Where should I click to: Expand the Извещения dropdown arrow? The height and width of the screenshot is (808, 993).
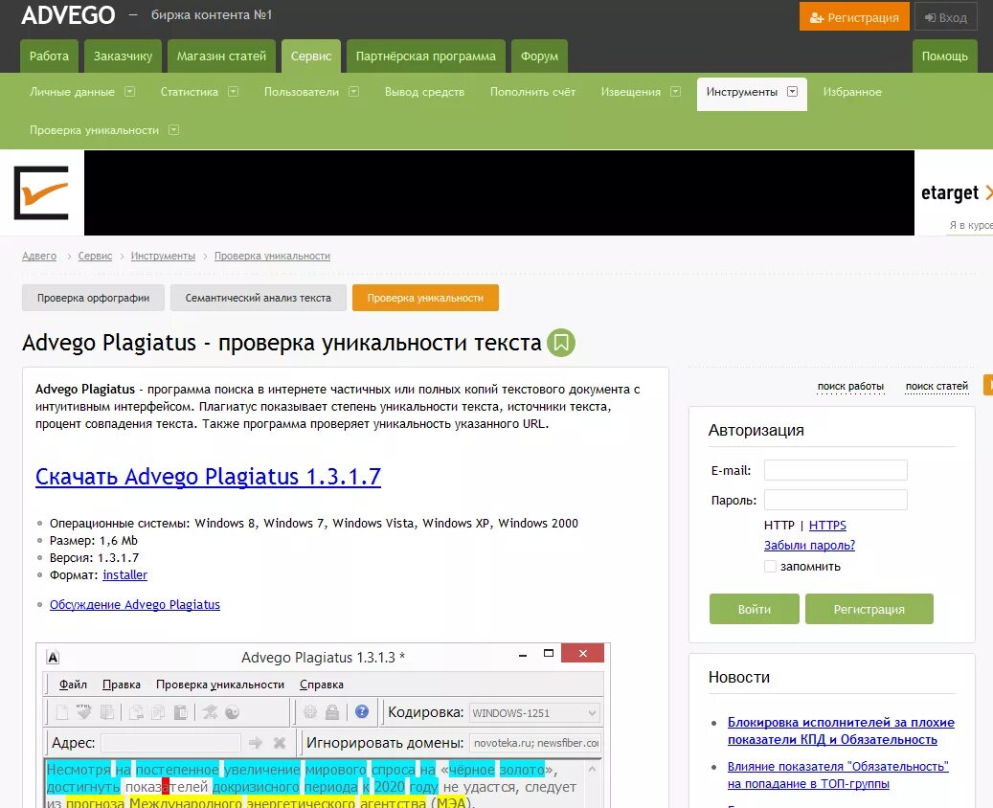(676, 91)
